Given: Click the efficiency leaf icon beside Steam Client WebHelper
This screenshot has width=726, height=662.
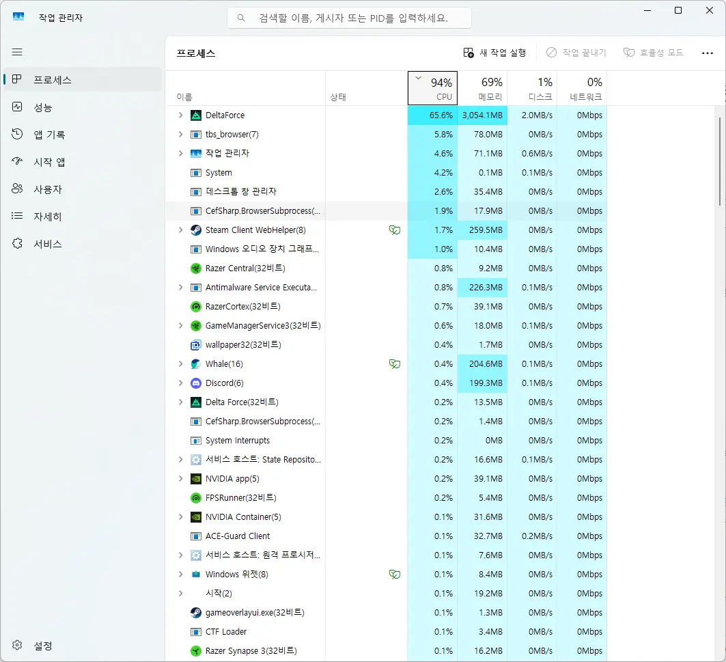Looking at the screenshot, I should (x=395, y=230).
